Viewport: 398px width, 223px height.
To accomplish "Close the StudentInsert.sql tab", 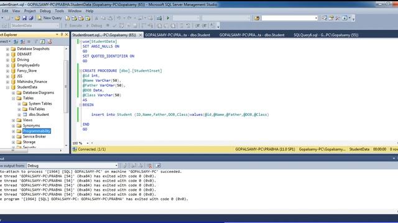I will [141, 35].
